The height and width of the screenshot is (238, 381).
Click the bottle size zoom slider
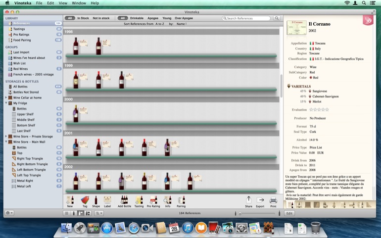(257, 213)
